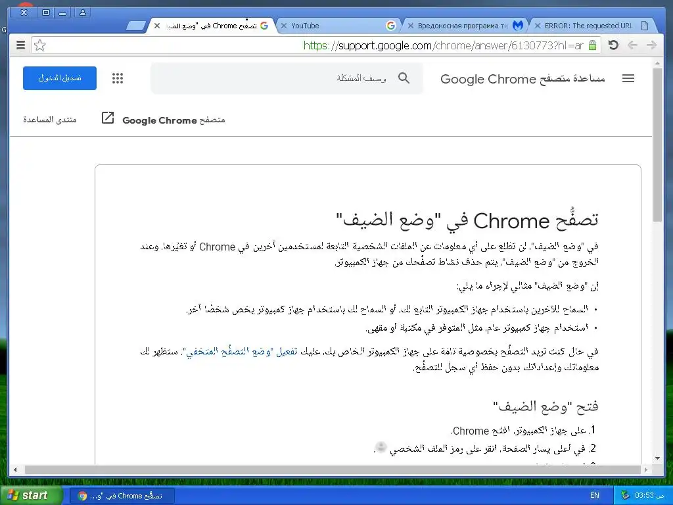
Task: Click the Chrome user profile button in title bar
Action: [x=82, y=12]
